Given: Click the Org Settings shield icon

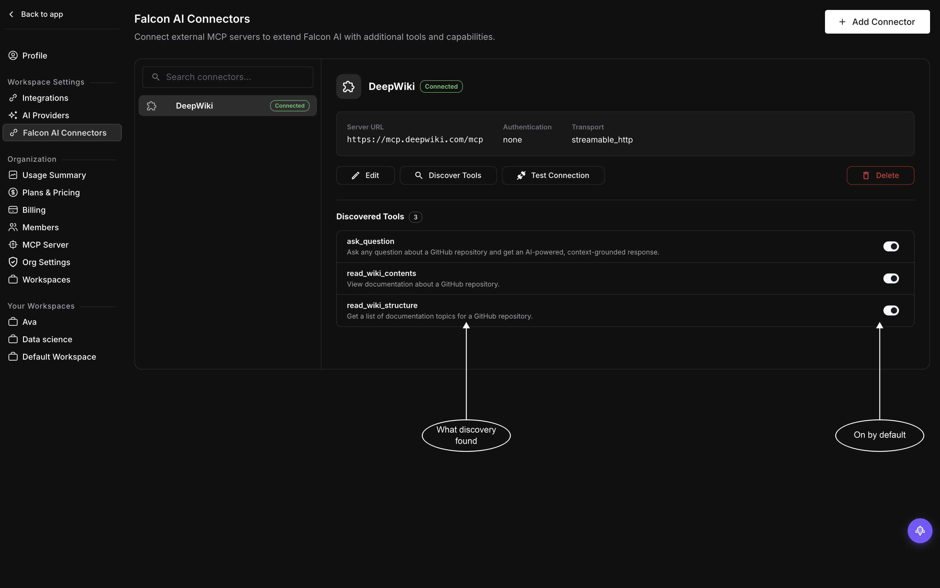Looking at the screenshot, I should pos(13,262).
